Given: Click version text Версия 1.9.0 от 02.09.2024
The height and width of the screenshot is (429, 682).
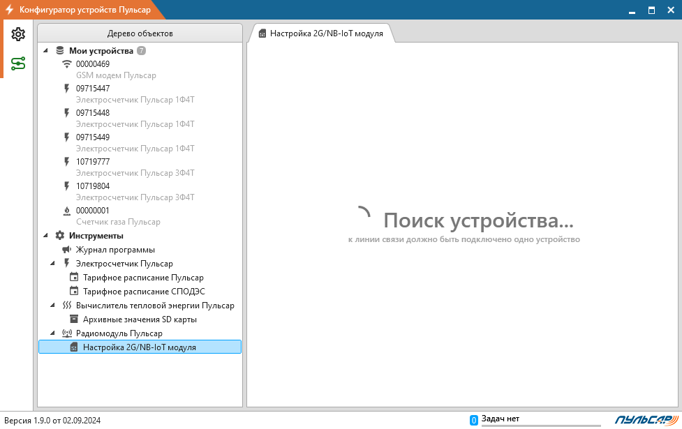Looking at the screenshot, I should click(x=52, y=421).
